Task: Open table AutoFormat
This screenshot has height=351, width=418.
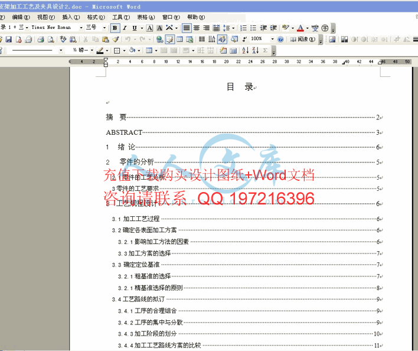Action: point(223,50)
